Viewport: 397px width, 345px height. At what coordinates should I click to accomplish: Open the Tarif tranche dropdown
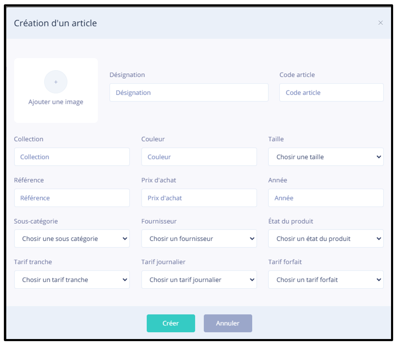pyautogui.click(x=72, y=280)
